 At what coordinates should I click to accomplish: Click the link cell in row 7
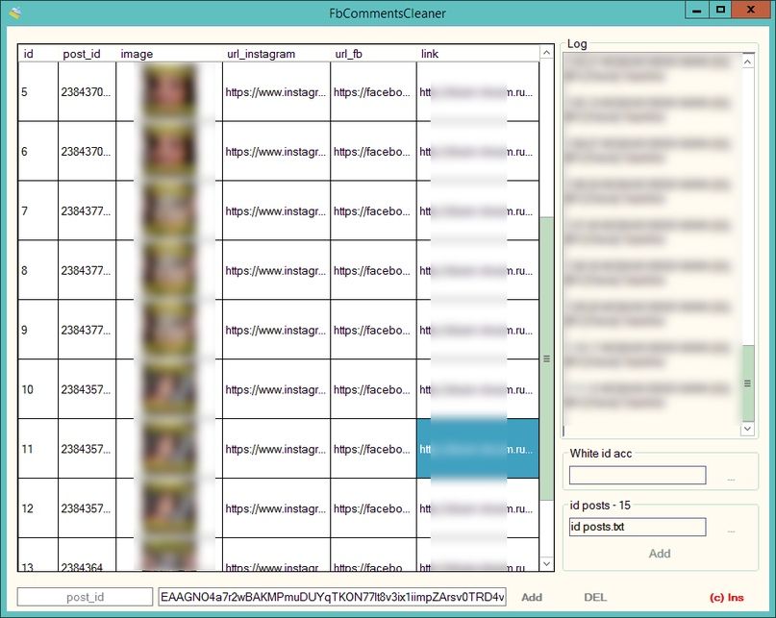coord(478,210)
